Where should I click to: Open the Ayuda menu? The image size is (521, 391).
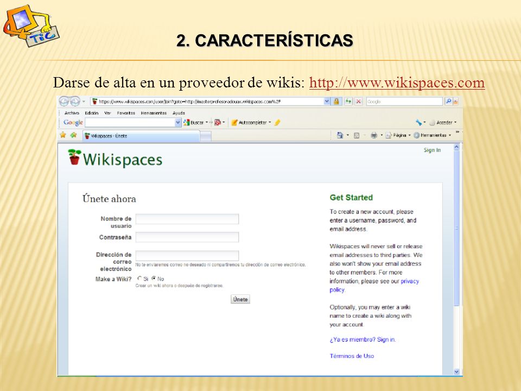[x=179, y=113]
